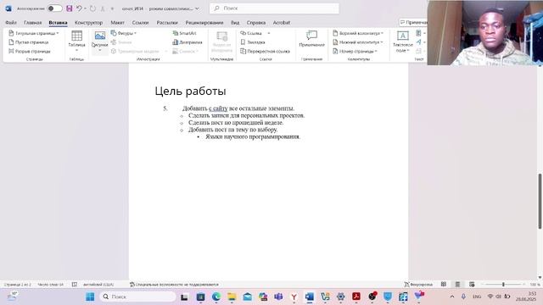This screenshot has width=543, height=305.
Task: Go to the Макет tab
Action: pyautogui.click(x=117, y=23)
